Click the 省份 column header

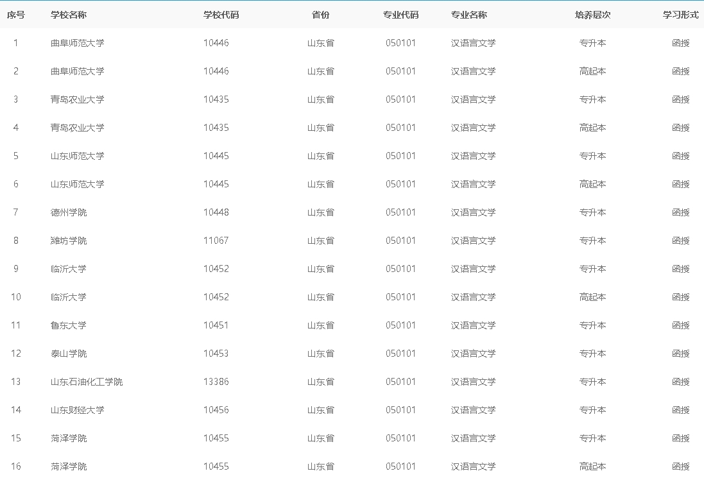tap(321, 15)
